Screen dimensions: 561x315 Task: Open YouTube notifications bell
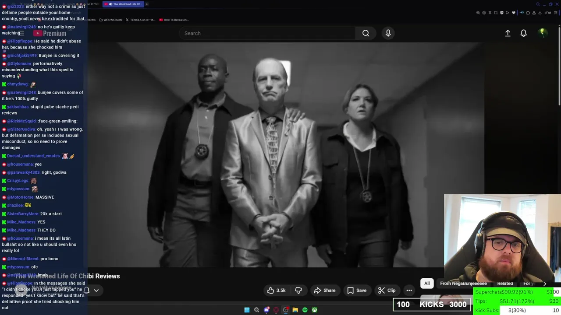pos(523,33)
